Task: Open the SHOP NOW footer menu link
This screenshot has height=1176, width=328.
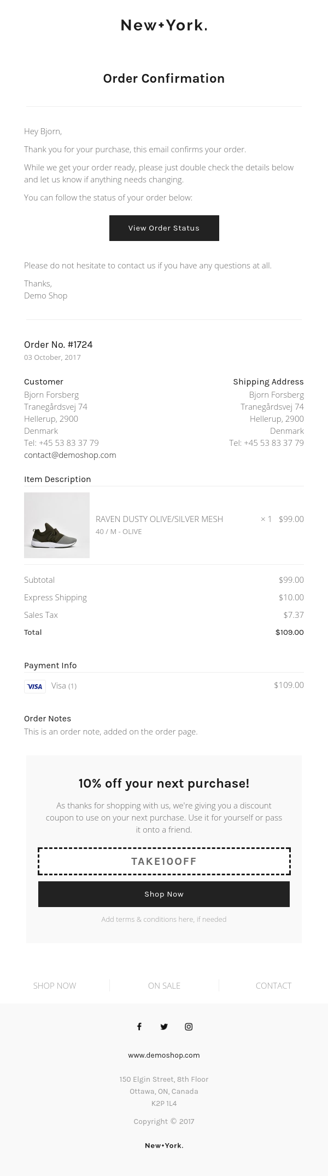Action: click(55, 985)
